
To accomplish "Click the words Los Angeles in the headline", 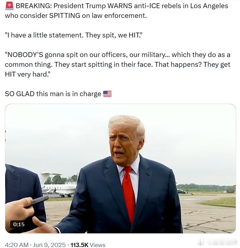I will 209,6.
